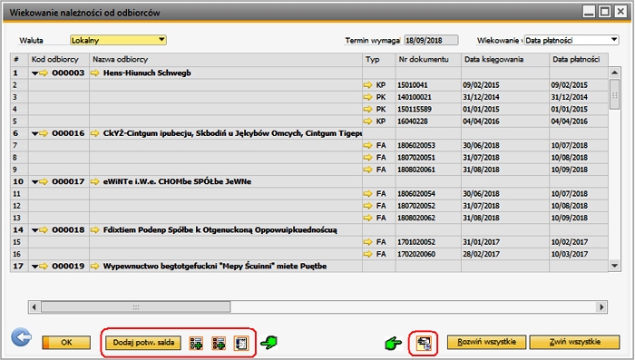This screenshot has width=635, height=360.
Task: Click the Kod odbiorcy column header
Action: [x=59, y=60]
